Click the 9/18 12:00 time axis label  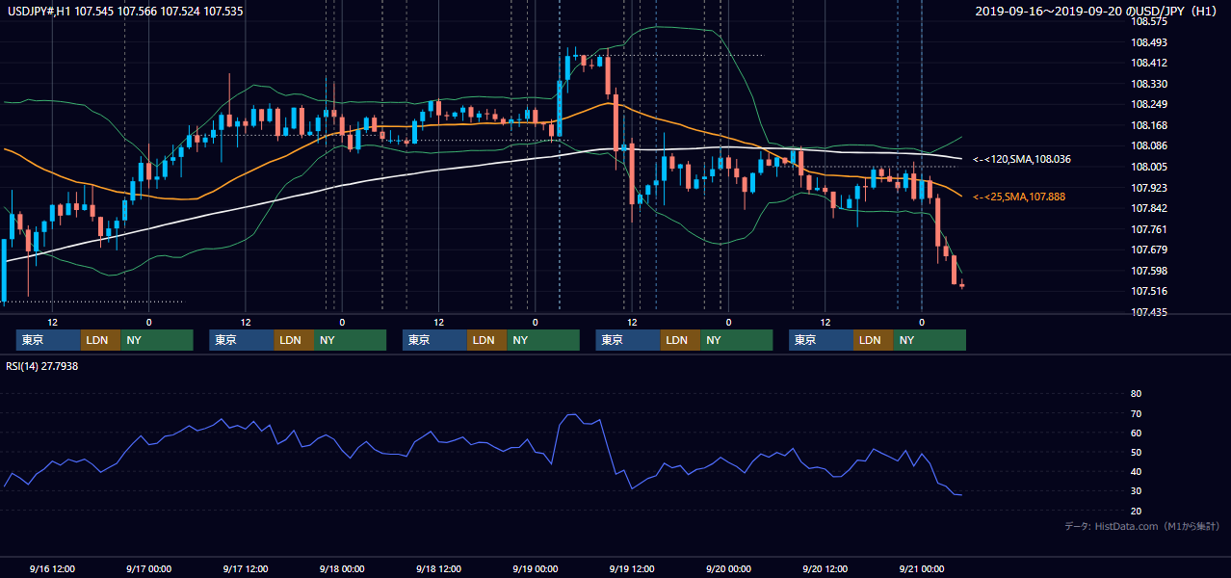(x=438, y=568)
